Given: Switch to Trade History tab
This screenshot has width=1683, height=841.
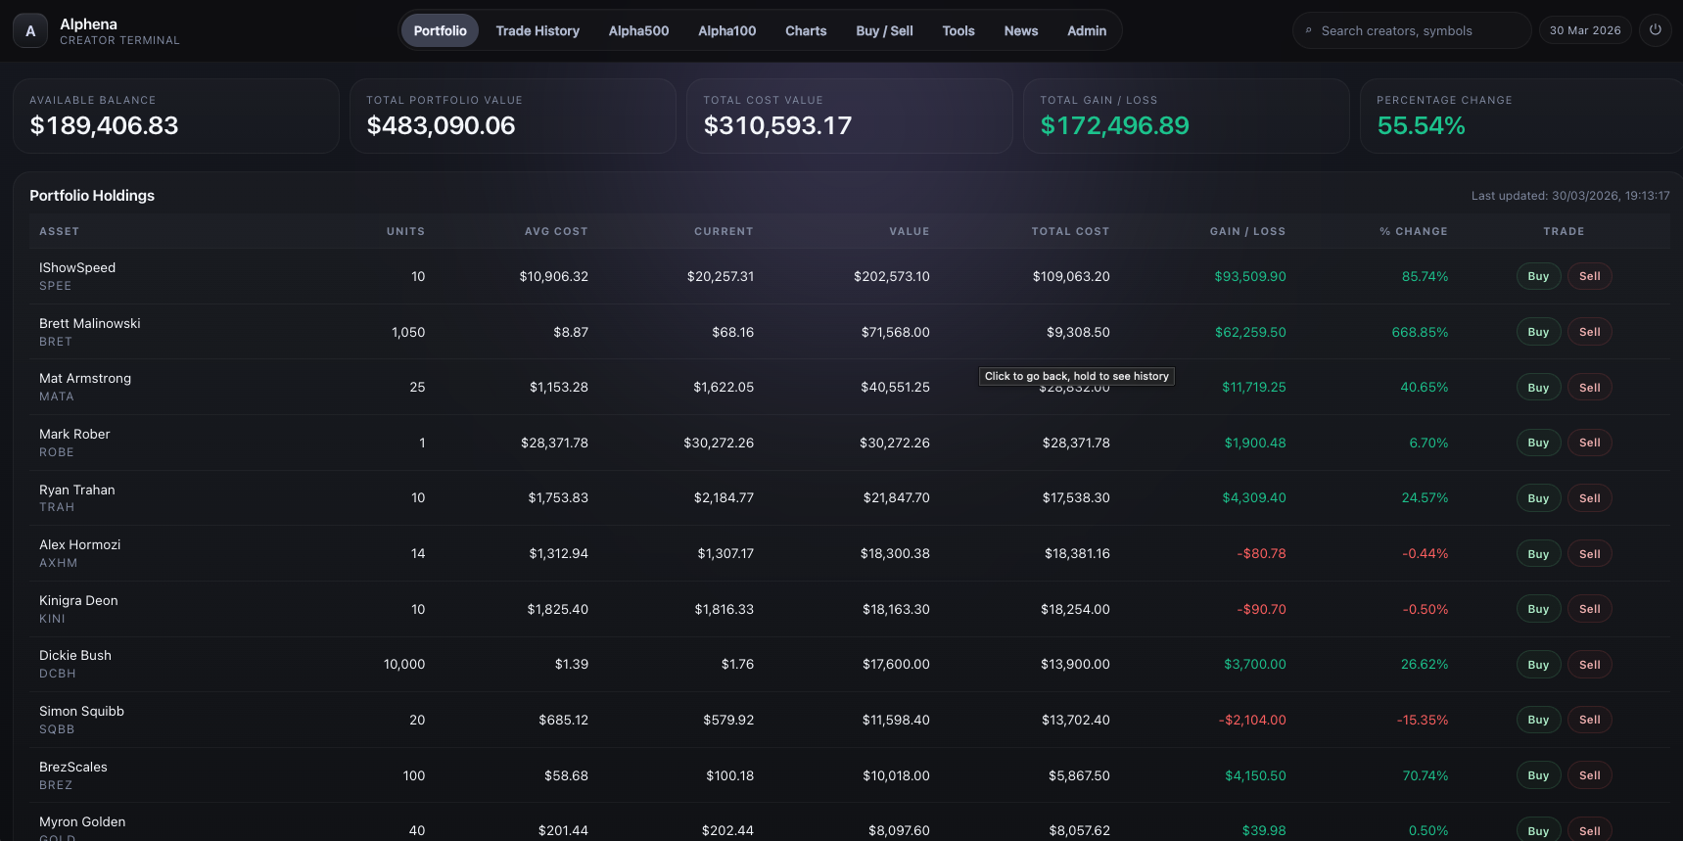Looking at the screenshot, I should point(538,31).
